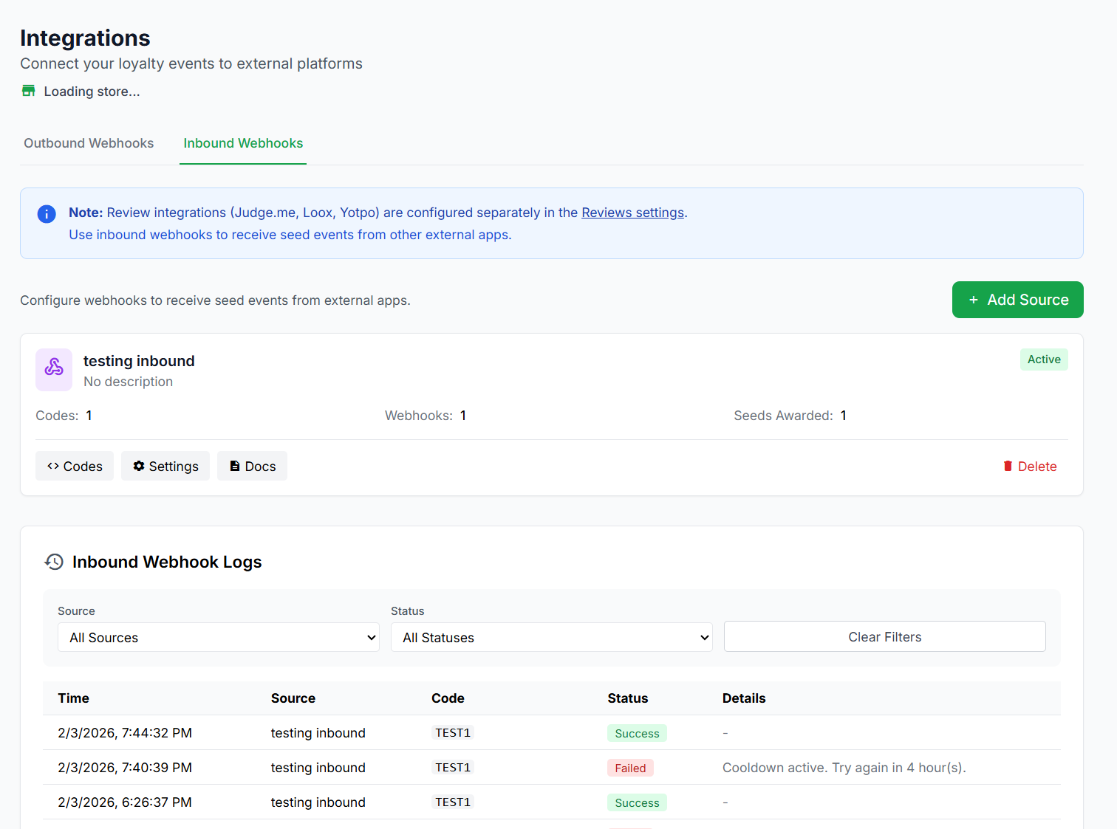
Task: Click the green store icon
Action: [x=29, y=91]
